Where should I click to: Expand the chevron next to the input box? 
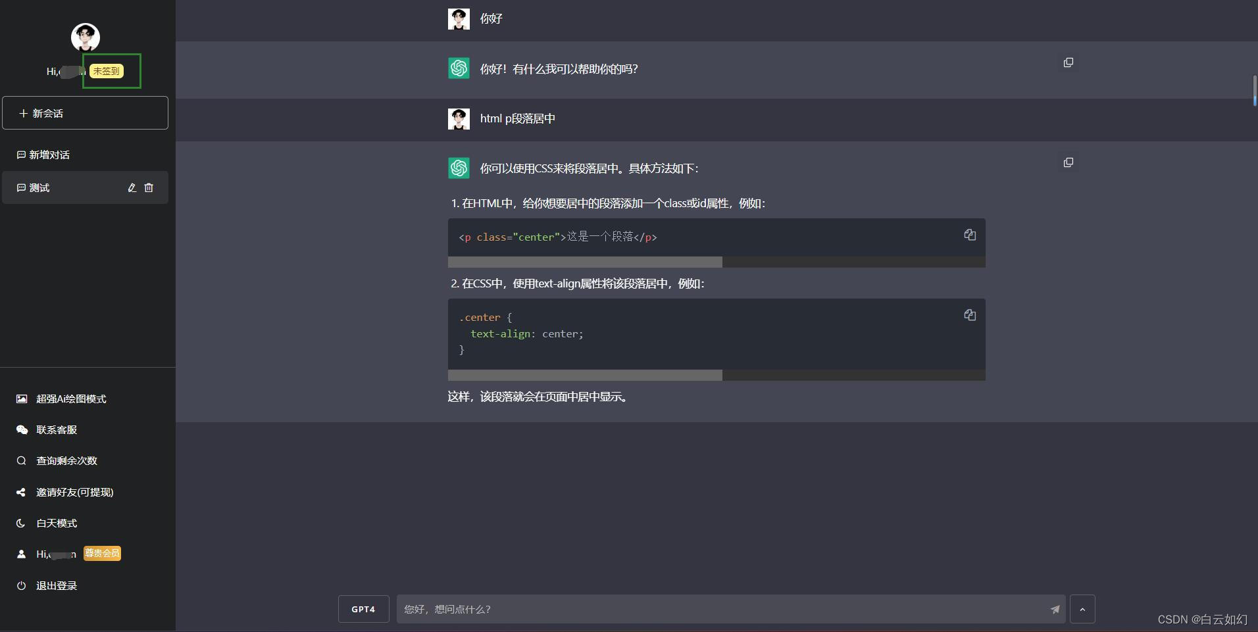click(1082, 609)
